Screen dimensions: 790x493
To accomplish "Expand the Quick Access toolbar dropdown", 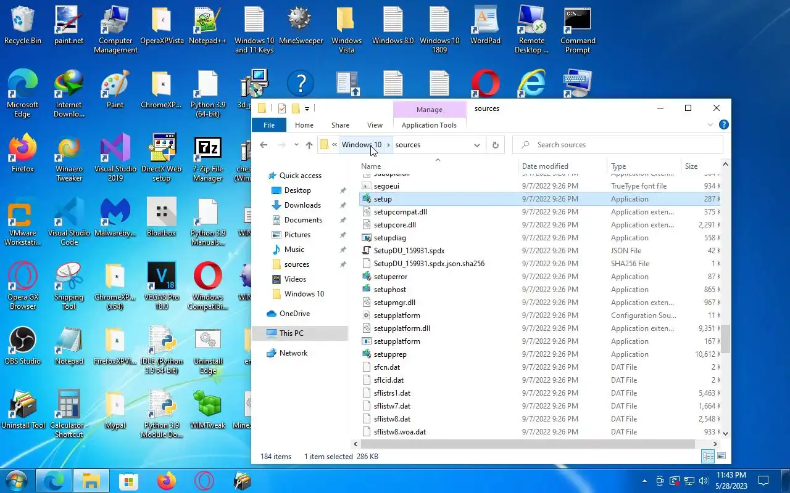I will pos(307,109).
